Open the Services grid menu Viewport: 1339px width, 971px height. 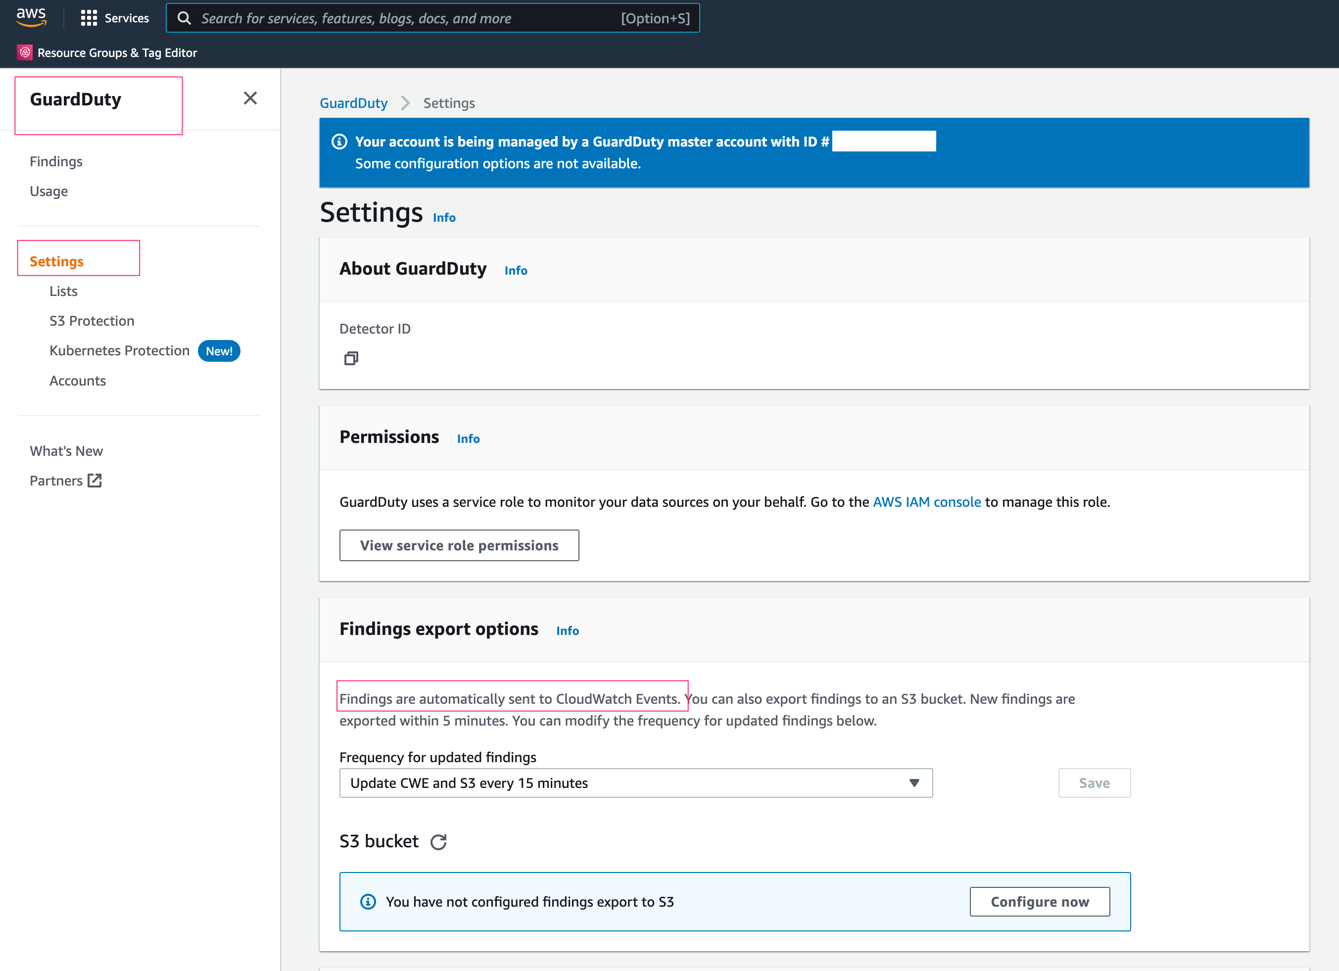pos(89,18)
